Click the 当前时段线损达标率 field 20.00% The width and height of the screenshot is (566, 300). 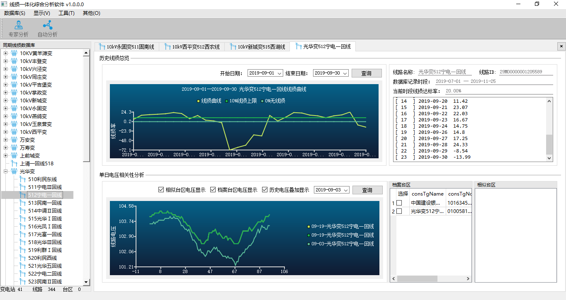499,91
